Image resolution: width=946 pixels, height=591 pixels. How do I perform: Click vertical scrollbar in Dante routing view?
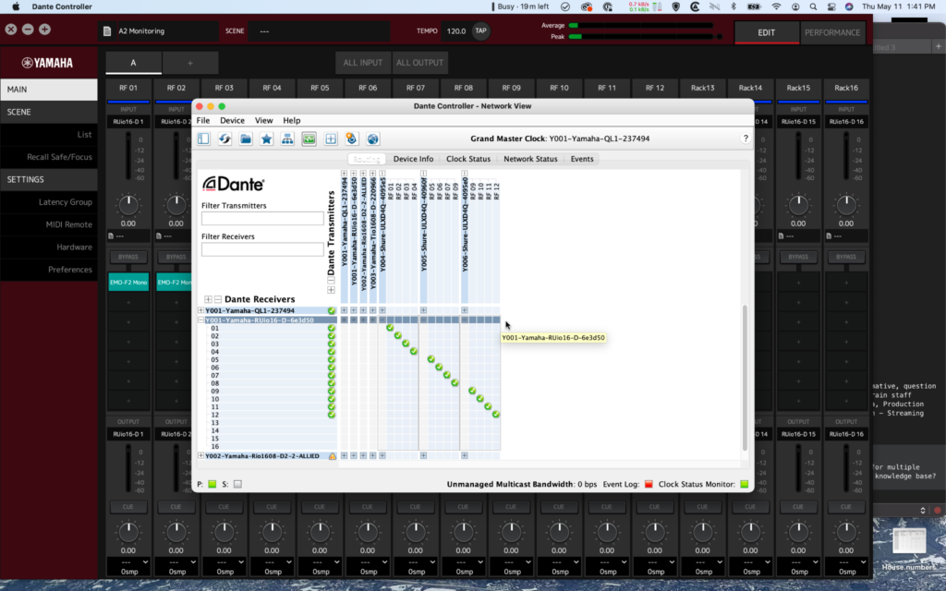tap(745, 378)
